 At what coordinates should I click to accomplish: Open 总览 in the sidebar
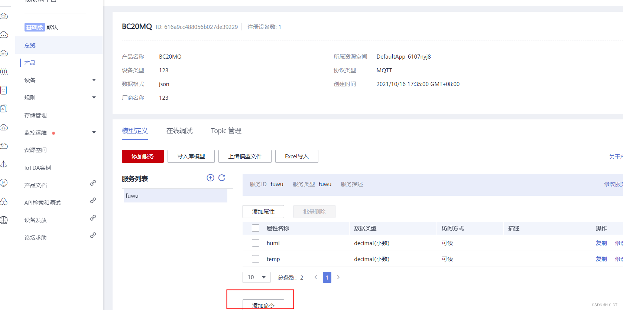click(59, 45)
